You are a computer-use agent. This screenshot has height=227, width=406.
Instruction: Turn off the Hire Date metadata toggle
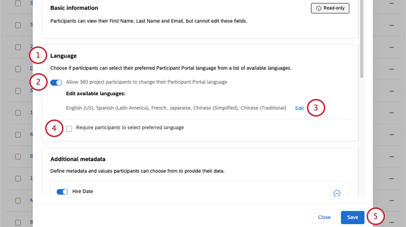click(x=63, y=192)
